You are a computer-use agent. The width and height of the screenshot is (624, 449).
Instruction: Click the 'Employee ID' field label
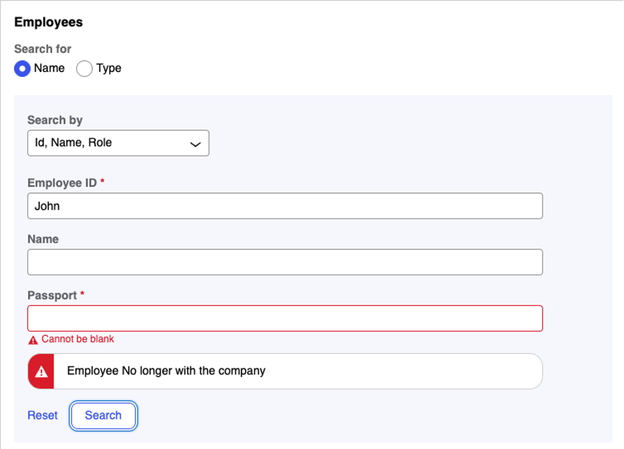tap(62, 182)
